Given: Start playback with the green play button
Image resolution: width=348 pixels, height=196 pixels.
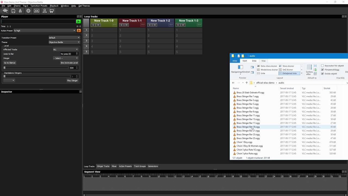Looking at the screenshot, I should tap(78, 22).
